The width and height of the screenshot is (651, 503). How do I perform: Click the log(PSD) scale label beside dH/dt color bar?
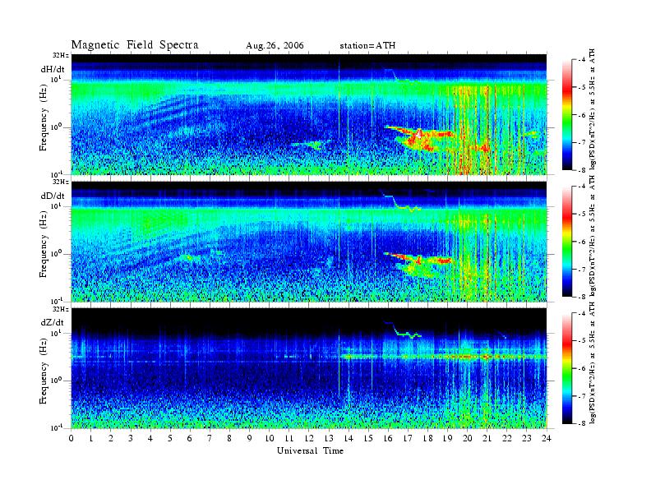pos(593,109)
